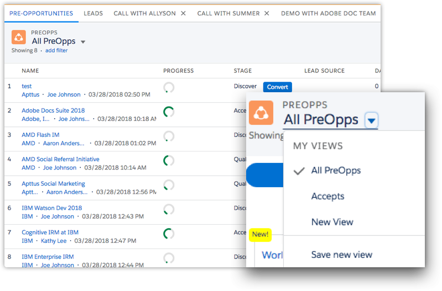Viewport: 442px width, 291px height.
Task: Toggle the blue dropdown arrow in zoomed popup
Action: tap(371, 121)
